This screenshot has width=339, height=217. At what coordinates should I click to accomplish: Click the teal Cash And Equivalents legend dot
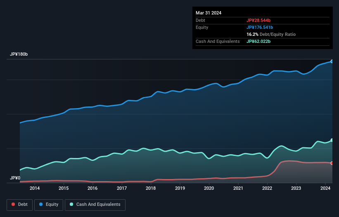(x=71, y=205)
